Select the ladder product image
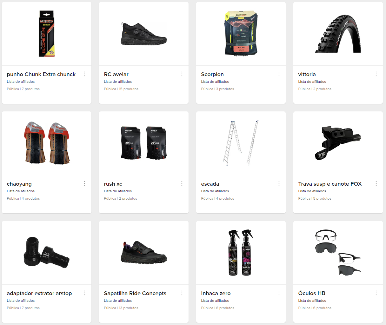 coord(241,143)
